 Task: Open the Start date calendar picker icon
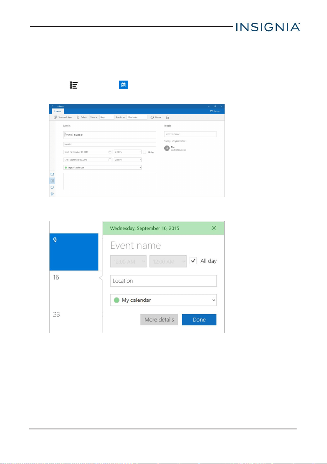tap(110, 152)
